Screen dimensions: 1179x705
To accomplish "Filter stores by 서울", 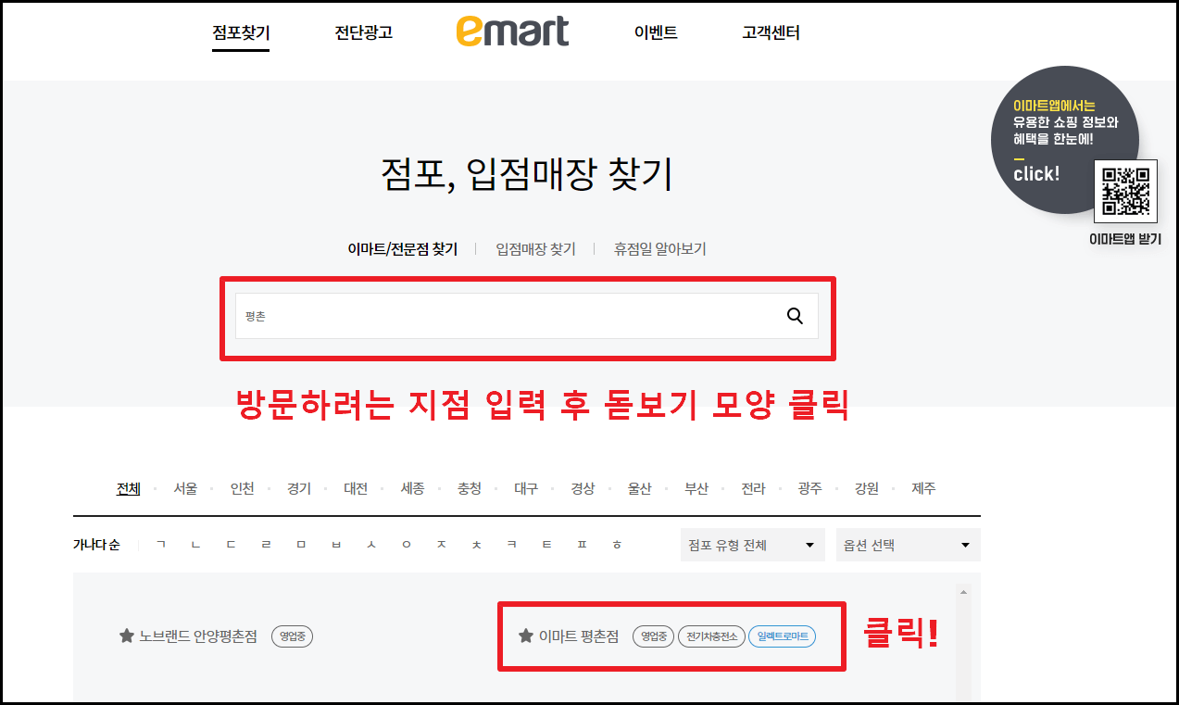I will [x=185, y=488].
